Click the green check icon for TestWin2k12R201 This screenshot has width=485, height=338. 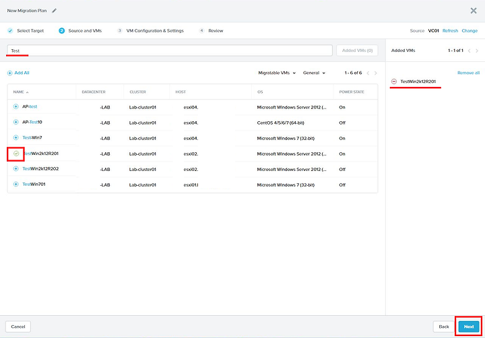point(16,154)
